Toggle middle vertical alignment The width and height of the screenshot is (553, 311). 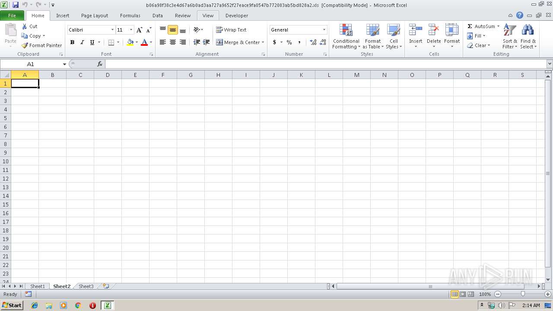173,30
